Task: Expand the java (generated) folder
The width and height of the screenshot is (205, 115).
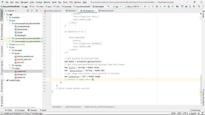Action: click(7, 44)
